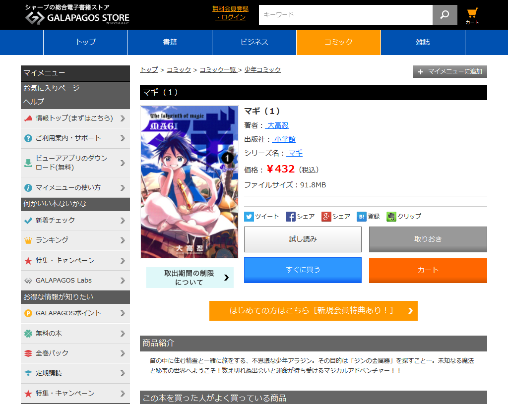Click the stacked books icon for 全巻パック
The image size is (508, 404).
coord(28,353)
